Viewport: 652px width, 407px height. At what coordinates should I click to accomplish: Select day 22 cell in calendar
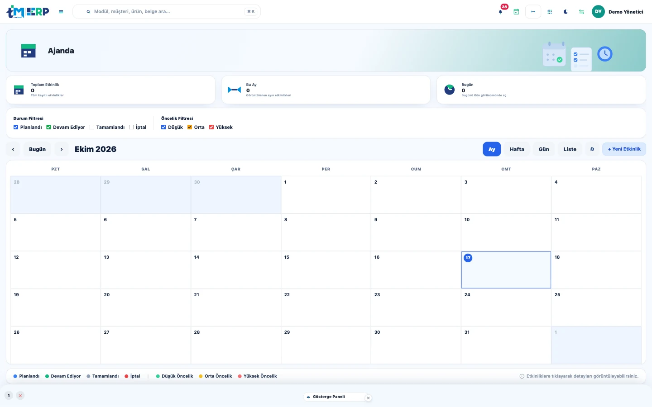[x=326, y=308]
